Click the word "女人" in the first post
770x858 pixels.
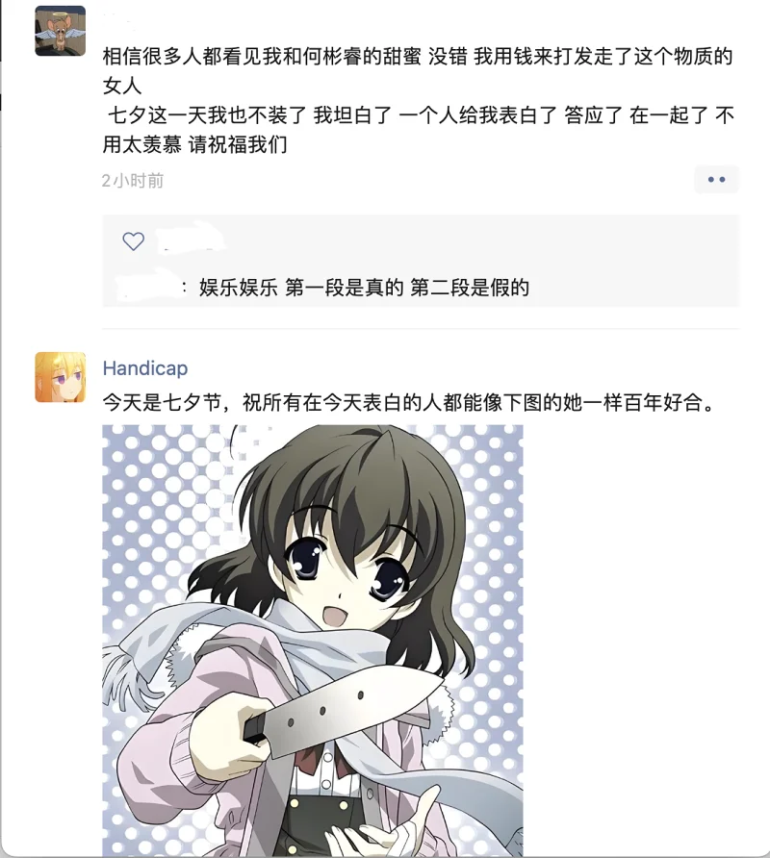tap(122, 86)
